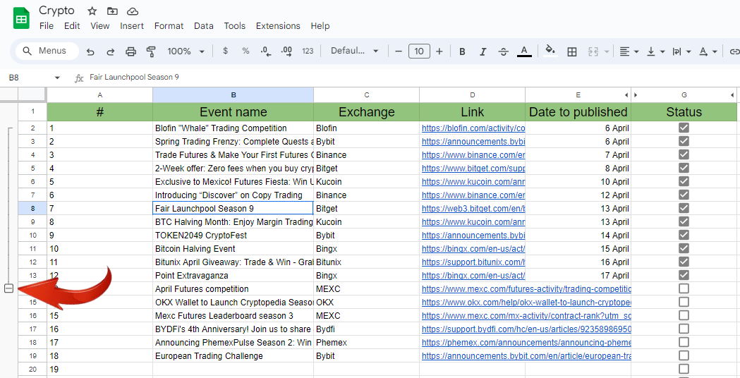The height and width of the screenshot is (378, 740).
Task: Open the Insert menu
Action: click(132, 26)
